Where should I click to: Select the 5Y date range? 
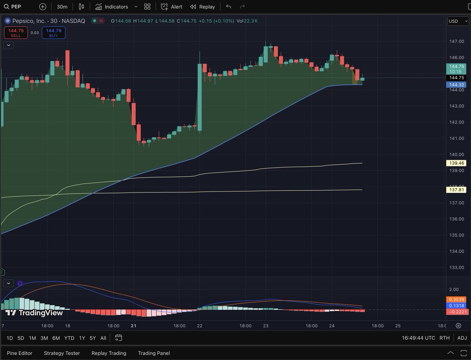pyautogui.click(x=93, y=338)
